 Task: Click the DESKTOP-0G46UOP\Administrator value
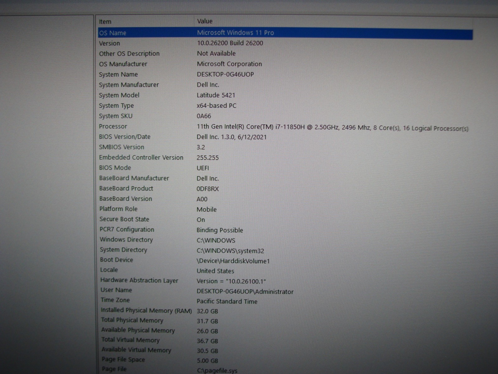[245, 292]
